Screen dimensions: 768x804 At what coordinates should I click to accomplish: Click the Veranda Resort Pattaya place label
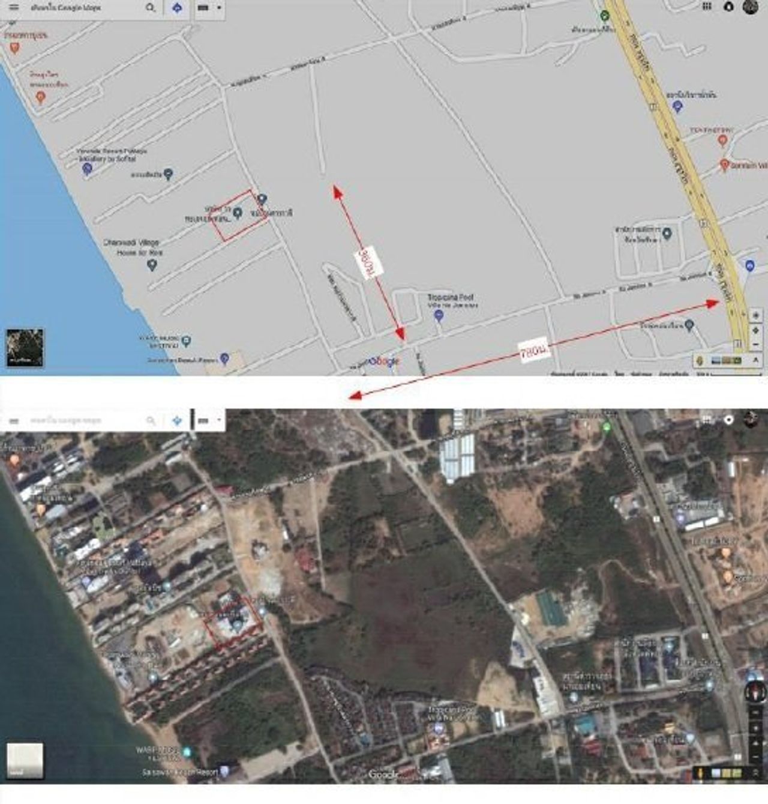tap(112, 155)
